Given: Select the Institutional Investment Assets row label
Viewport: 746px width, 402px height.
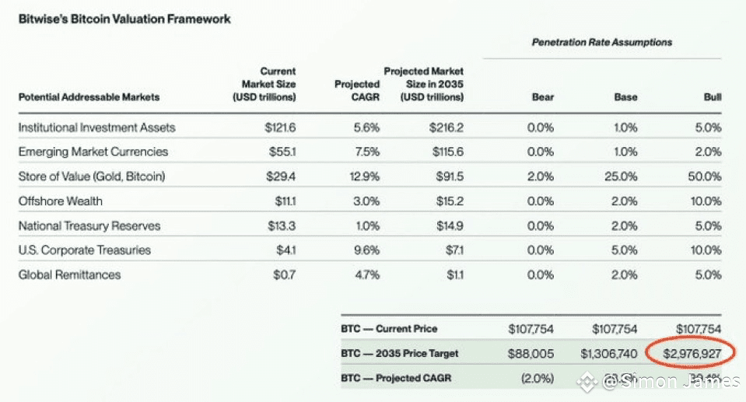Looking at the screenshot, I should [96, 128].
